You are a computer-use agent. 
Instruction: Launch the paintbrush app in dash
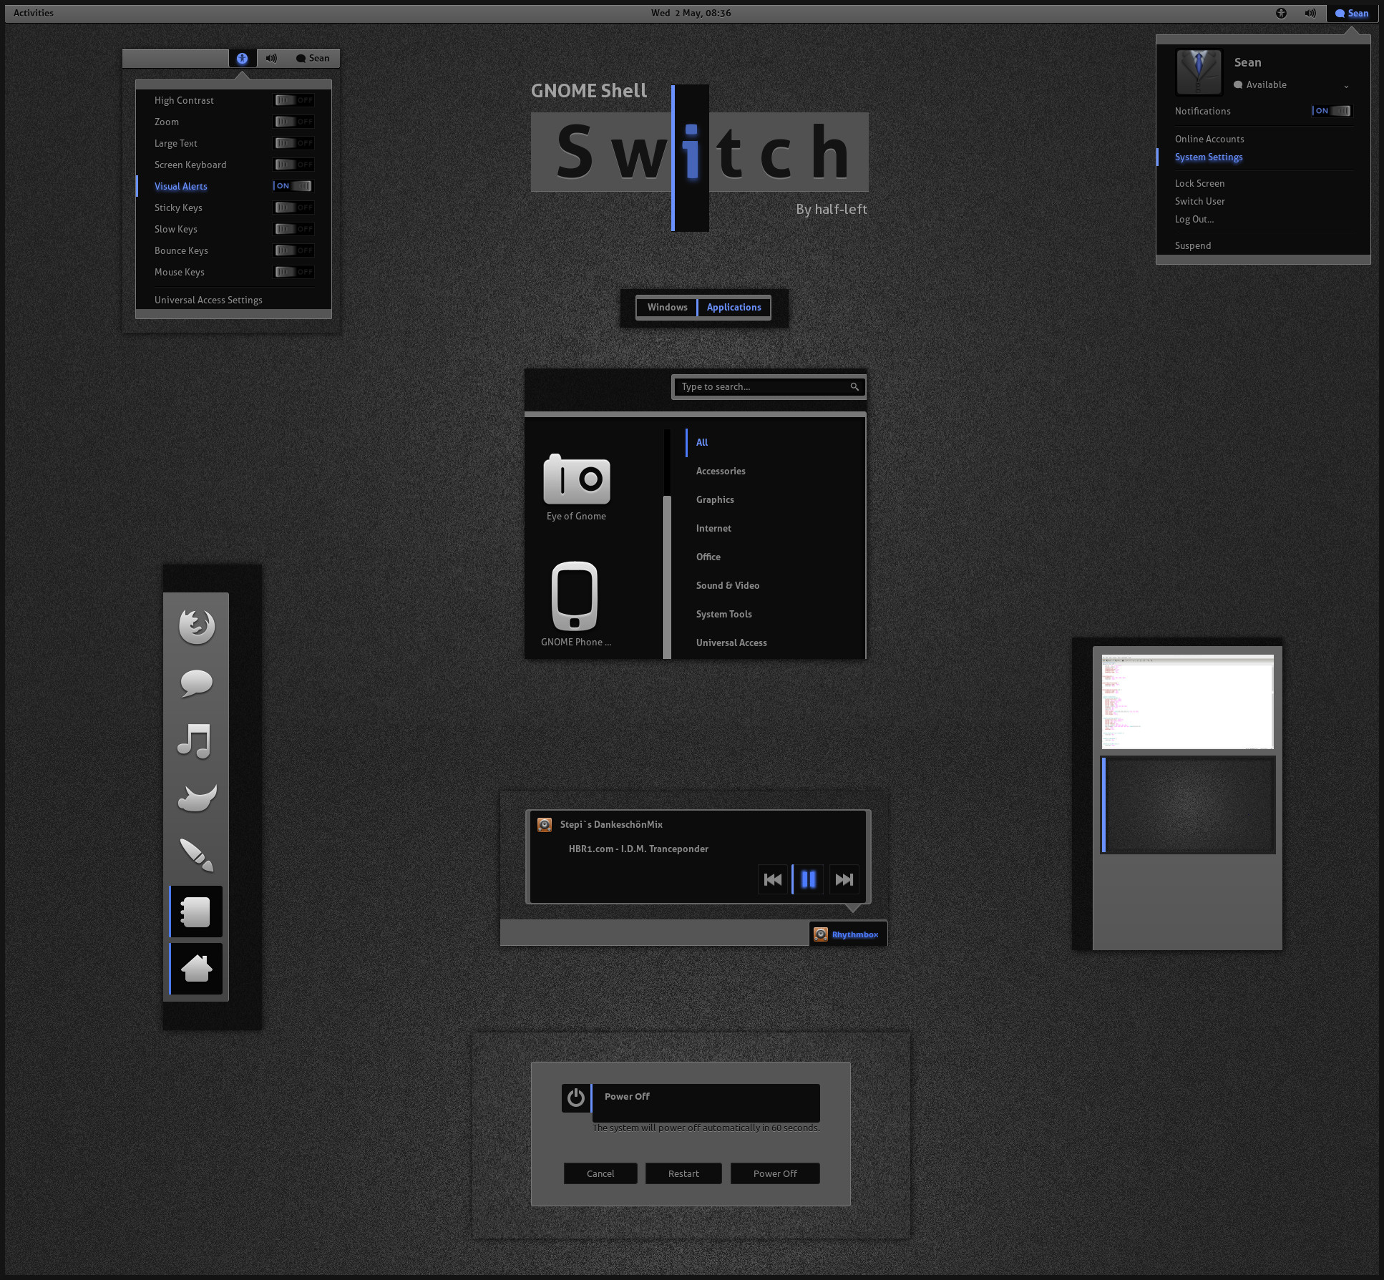[196, 854]
